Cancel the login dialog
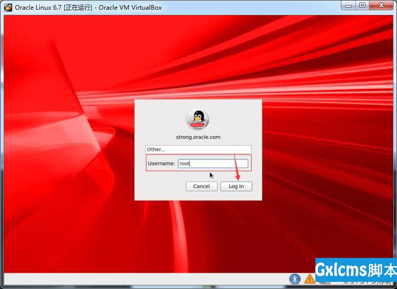Image resolution: width=397 pixels, height=289 pixels. point(201,187)
